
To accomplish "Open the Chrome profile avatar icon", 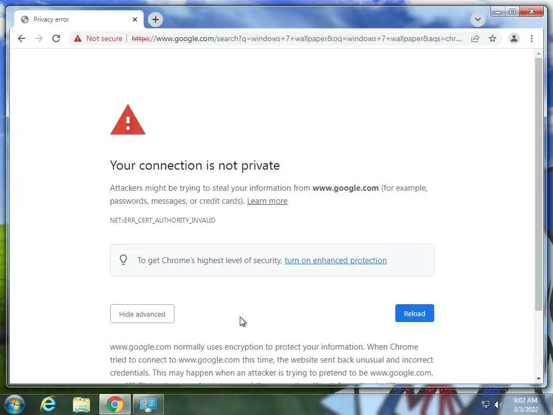I will pyautogui.click(x=514, y=38).
